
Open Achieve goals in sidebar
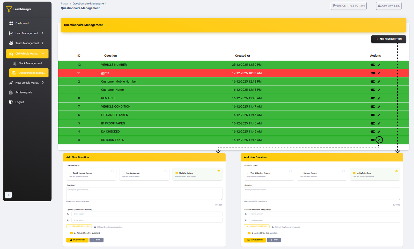tap(24, 92)
